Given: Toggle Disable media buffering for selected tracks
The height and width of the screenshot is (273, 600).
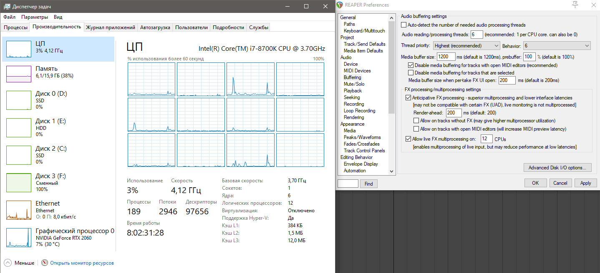Looking at the screenshot, I should coord(411,73).
